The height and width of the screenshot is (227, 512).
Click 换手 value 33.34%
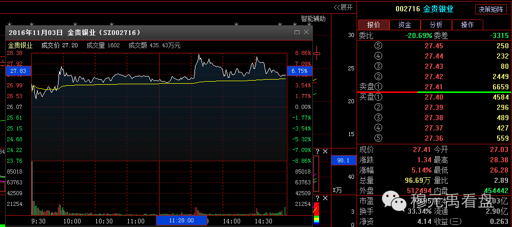(420, 211)
